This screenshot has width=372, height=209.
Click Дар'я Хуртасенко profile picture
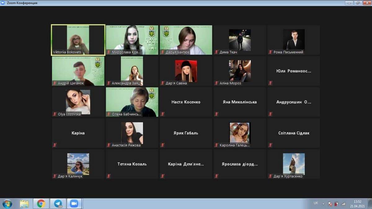(x=294, y=163)
